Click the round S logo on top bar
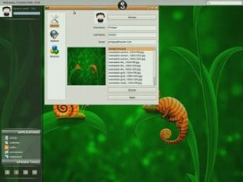Viewport: 243px width, 182px height. (123, 5)
